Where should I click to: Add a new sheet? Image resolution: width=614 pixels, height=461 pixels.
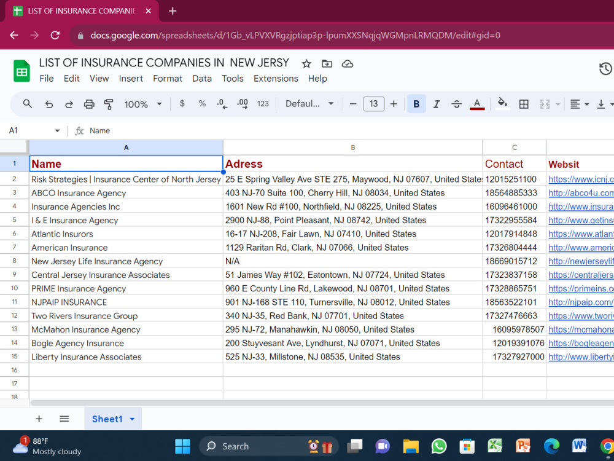click(x=39, y=419)
